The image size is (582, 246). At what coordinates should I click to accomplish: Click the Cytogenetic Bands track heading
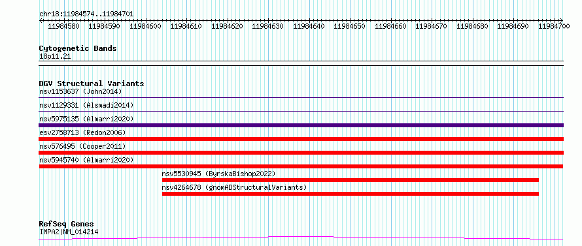coord(78,48)
